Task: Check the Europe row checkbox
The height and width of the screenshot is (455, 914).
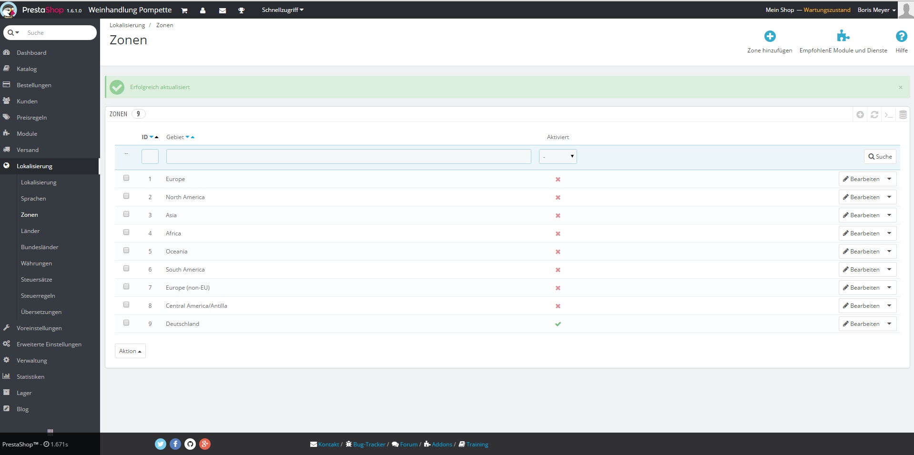Action: [126, 178]
